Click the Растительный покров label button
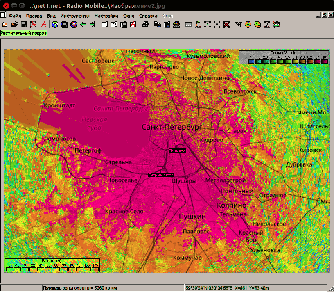 24,33
